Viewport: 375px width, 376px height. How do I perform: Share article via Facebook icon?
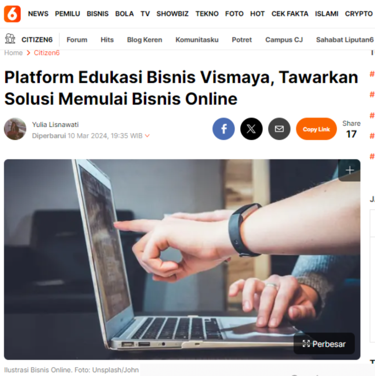pos(223,129)
